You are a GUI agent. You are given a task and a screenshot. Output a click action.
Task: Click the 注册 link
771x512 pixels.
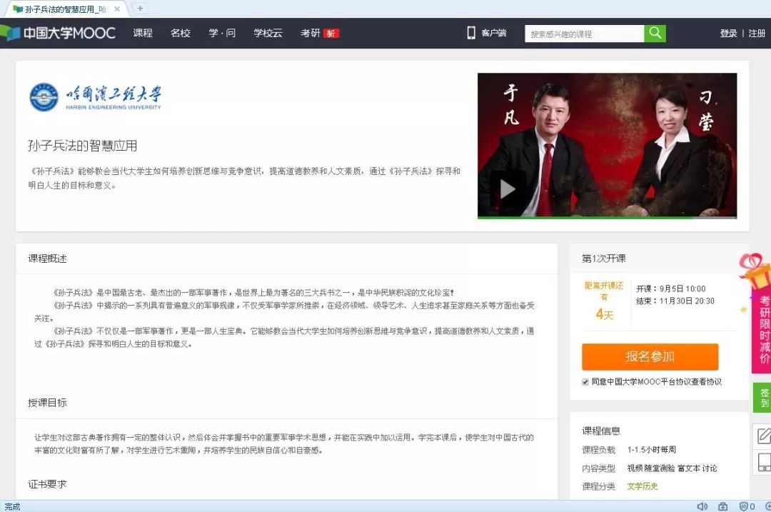point(757,34)
